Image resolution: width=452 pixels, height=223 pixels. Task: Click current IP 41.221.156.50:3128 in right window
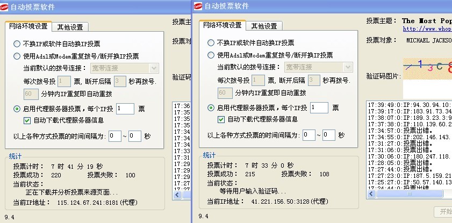coord(290,202)
